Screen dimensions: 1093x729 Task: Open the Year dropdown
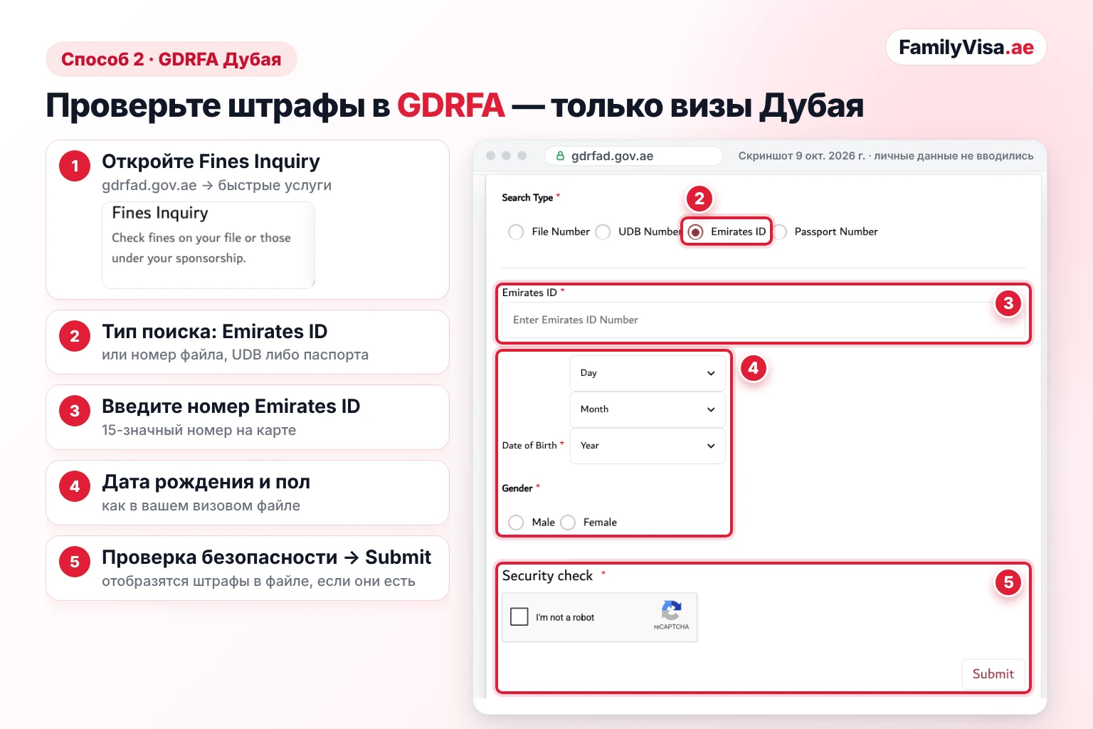click(648, 446)
